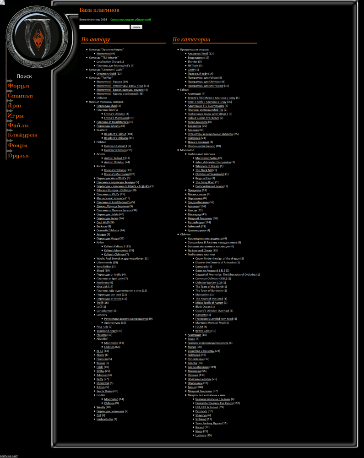
Task: Open Emma's Oblivion author page
Action: [x=114, y=114]
